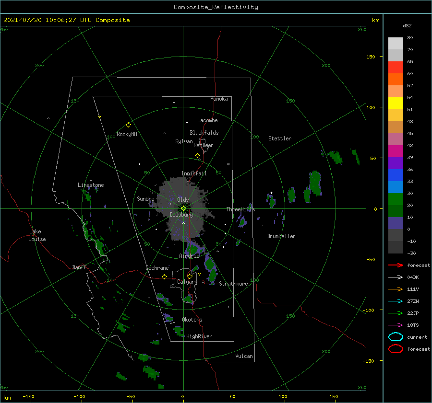Click the Airdrie city label

[189, 256]
